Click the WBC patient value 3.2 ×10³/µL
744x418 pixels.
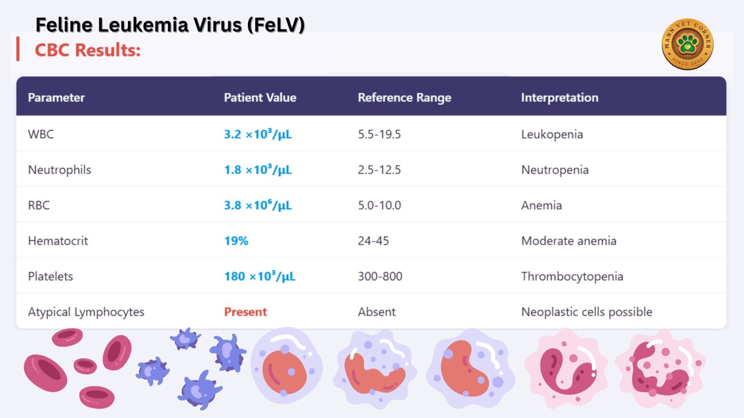tap(258, 134)
